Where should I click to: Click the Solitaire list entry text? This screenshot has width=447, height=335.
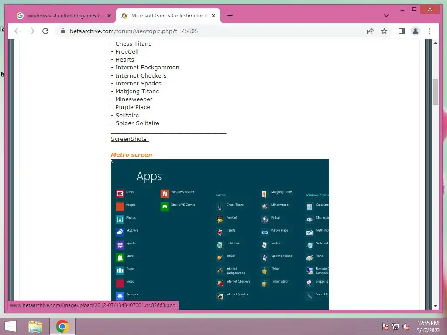[127, 115]
